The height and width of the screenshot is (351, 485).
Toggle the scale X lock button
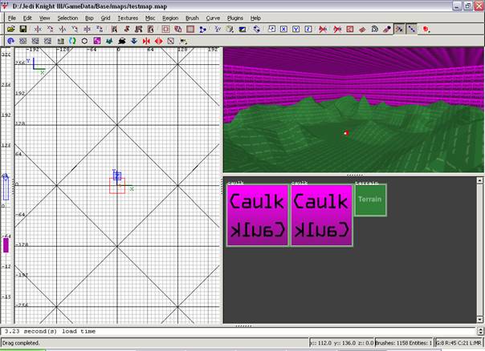pyautogui.click(x=283, y=29)
